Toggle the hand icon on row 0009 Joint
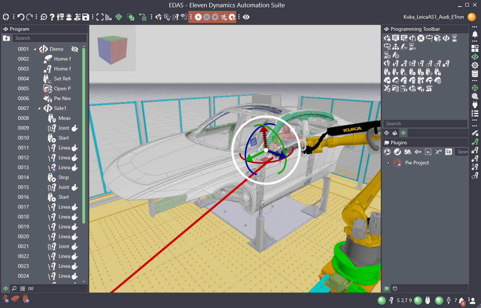The height and width of the screenshot is (308, 481). [x=75, y=128]
